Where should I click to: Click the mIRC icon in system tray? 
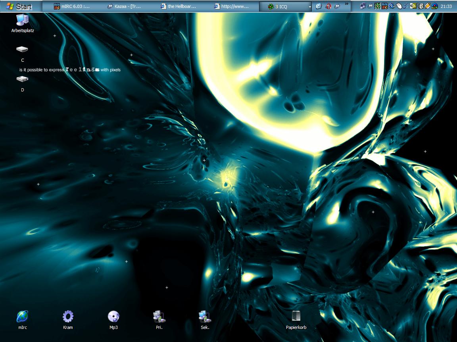coord(384,6)
